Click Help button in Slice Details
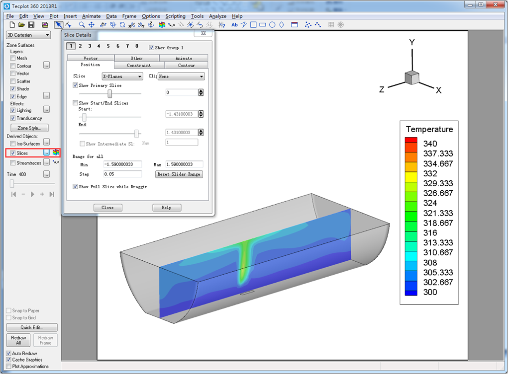Screen dimensions: 508x374 click(167, 208)
